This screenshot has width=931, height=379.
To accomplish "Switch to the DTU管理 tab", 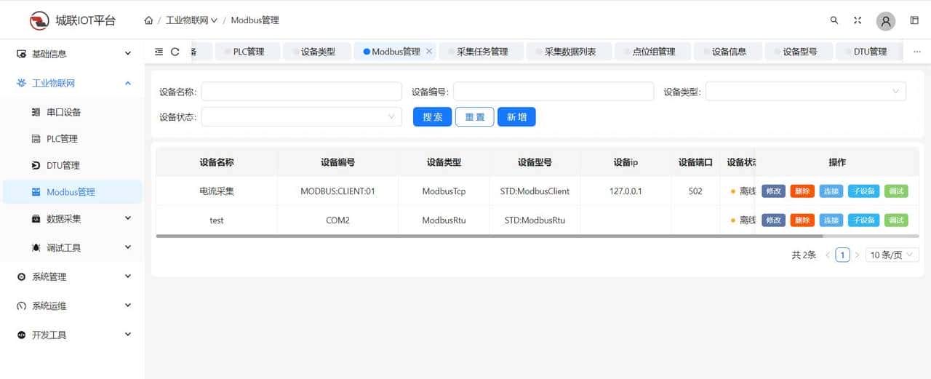I will click(x=870, y=52).
